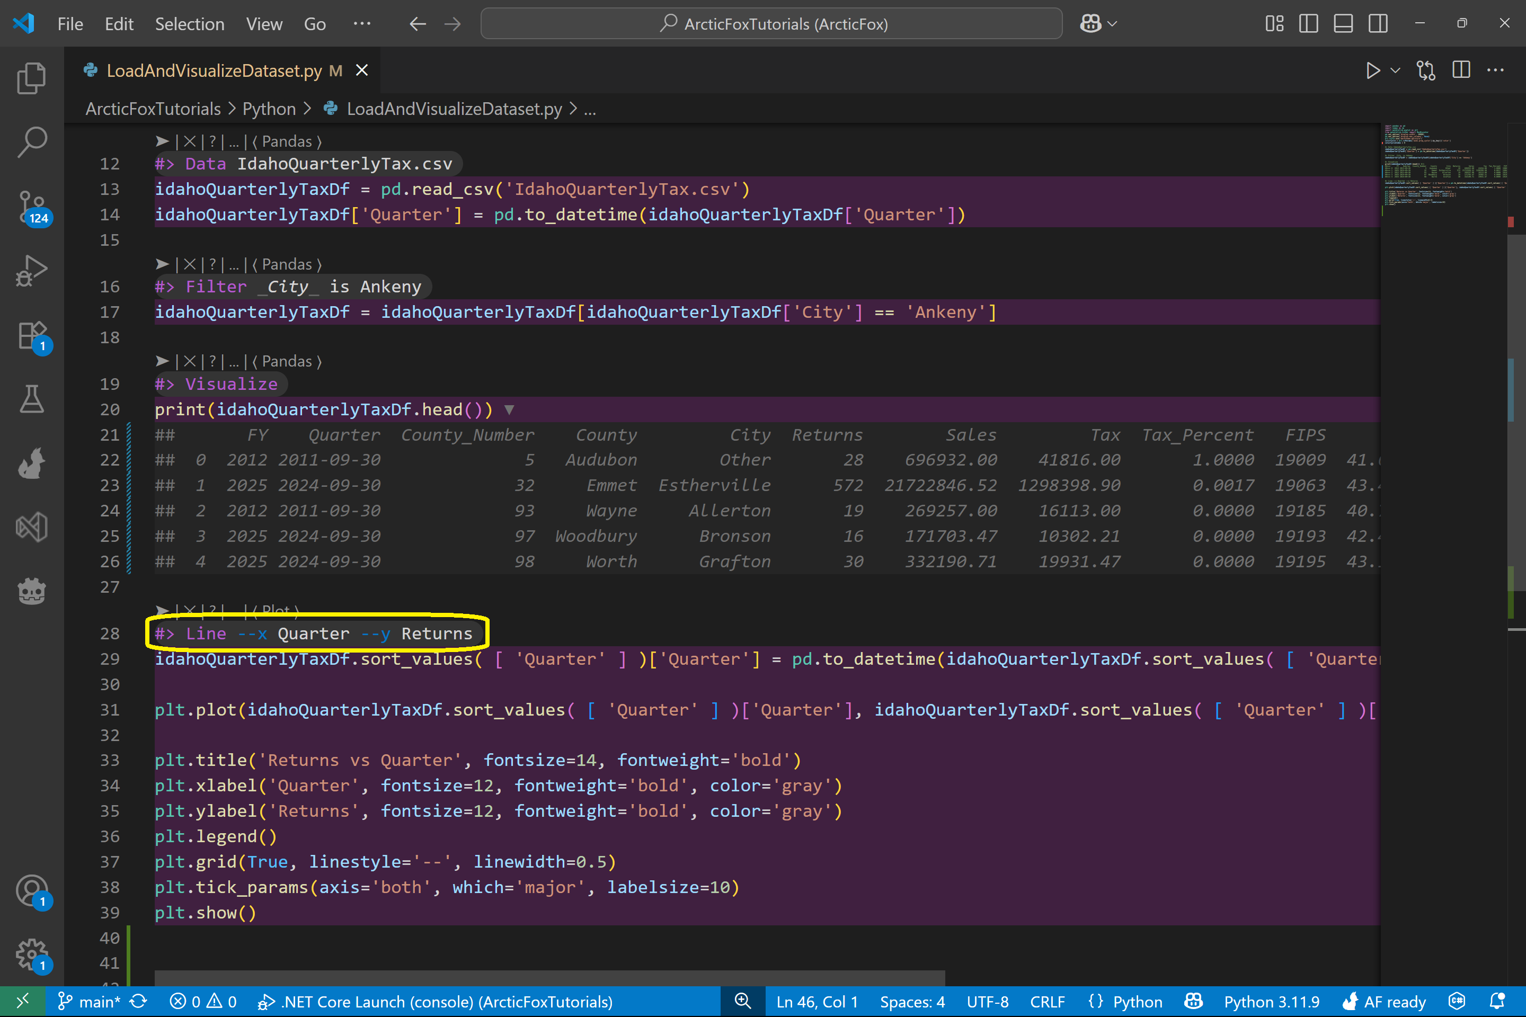This screenshot has height=1017, width=1526.
Task: Click the zoom magnifier status bar icon
Action: coord(743,1002)
